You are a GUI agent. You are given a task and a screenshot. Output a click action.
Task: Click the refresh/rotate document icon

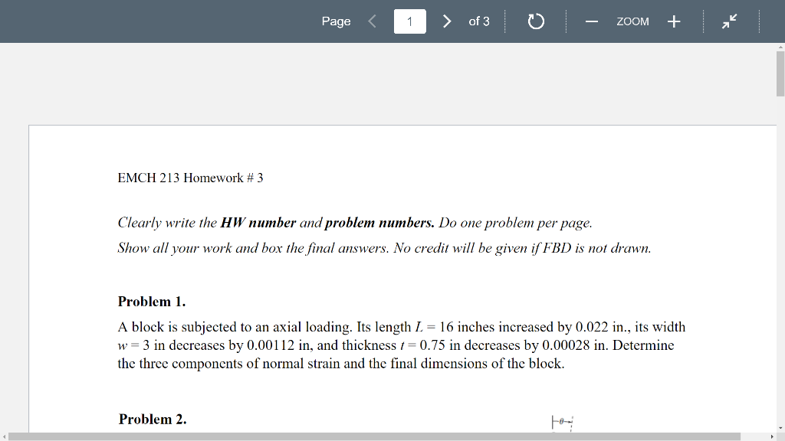[535, 21]
